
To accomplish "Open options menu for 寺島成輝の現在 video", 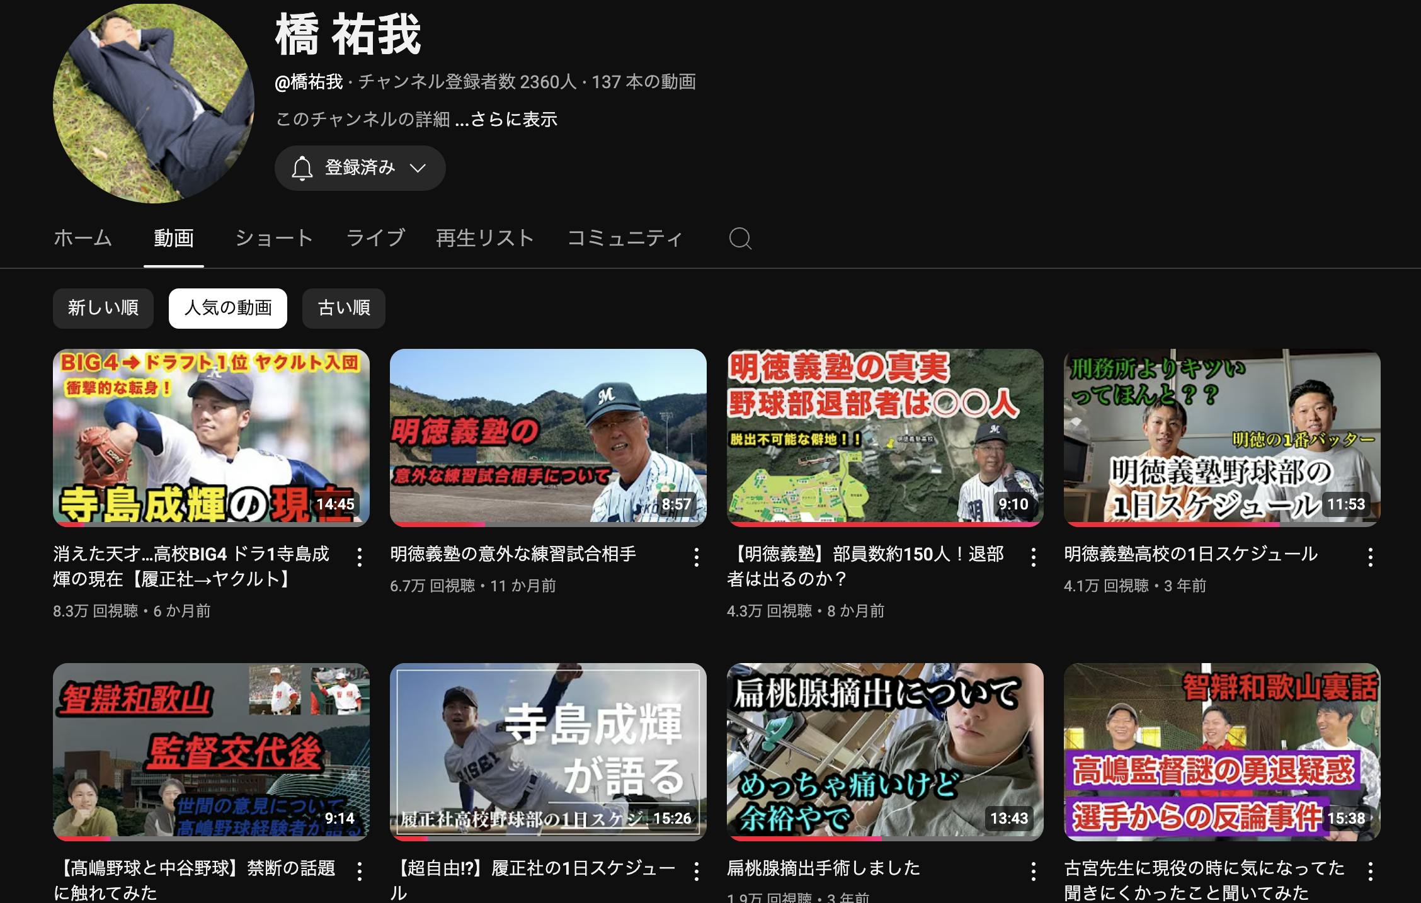I will (360, 557).
